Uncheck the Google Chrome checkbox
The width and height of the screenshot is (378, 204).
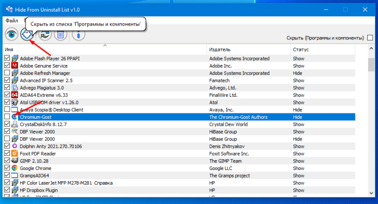7,168
